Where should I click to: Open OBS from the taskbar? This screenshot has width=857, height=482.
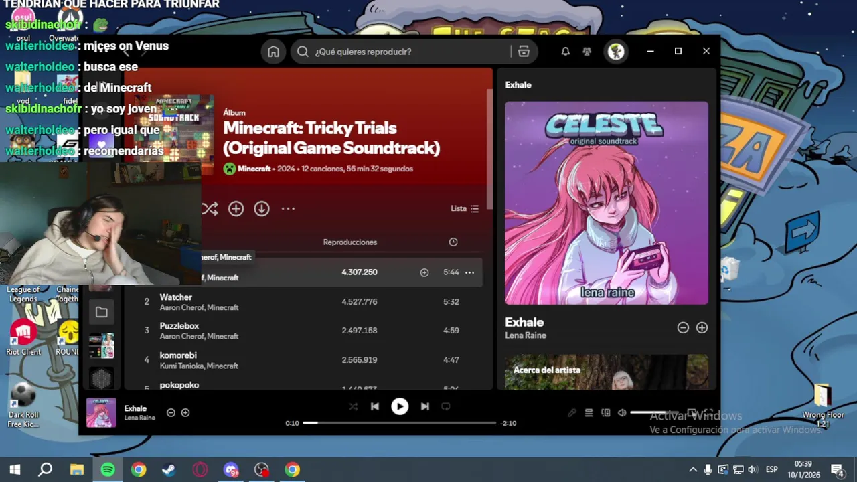click(x=261, y=469)
